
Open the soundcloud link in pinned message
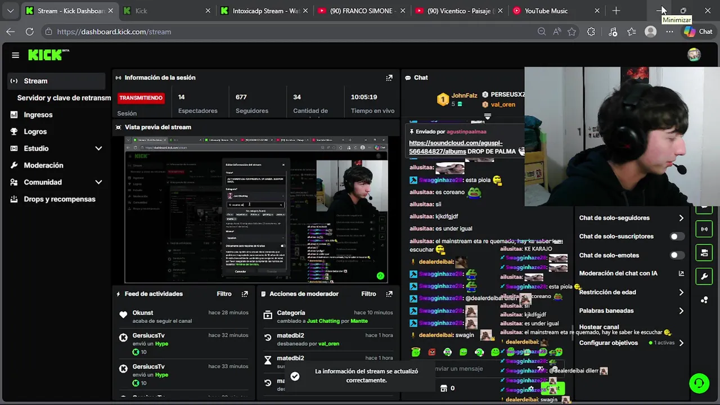pyautogui.click(x=456, y=147)
